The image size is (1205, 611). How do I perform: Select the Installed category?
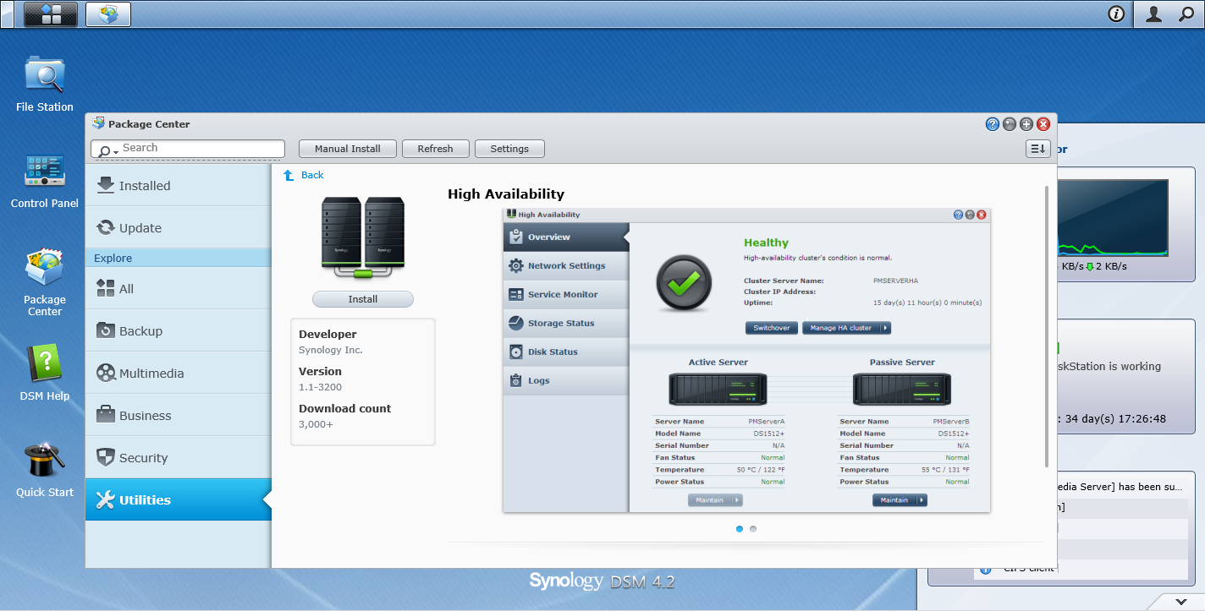[x=179, y=185]
